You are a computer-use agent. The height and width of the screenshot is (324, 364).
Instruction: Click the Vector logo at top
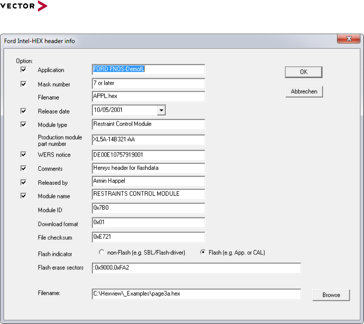pyautogui.click(x=24, y=6)
